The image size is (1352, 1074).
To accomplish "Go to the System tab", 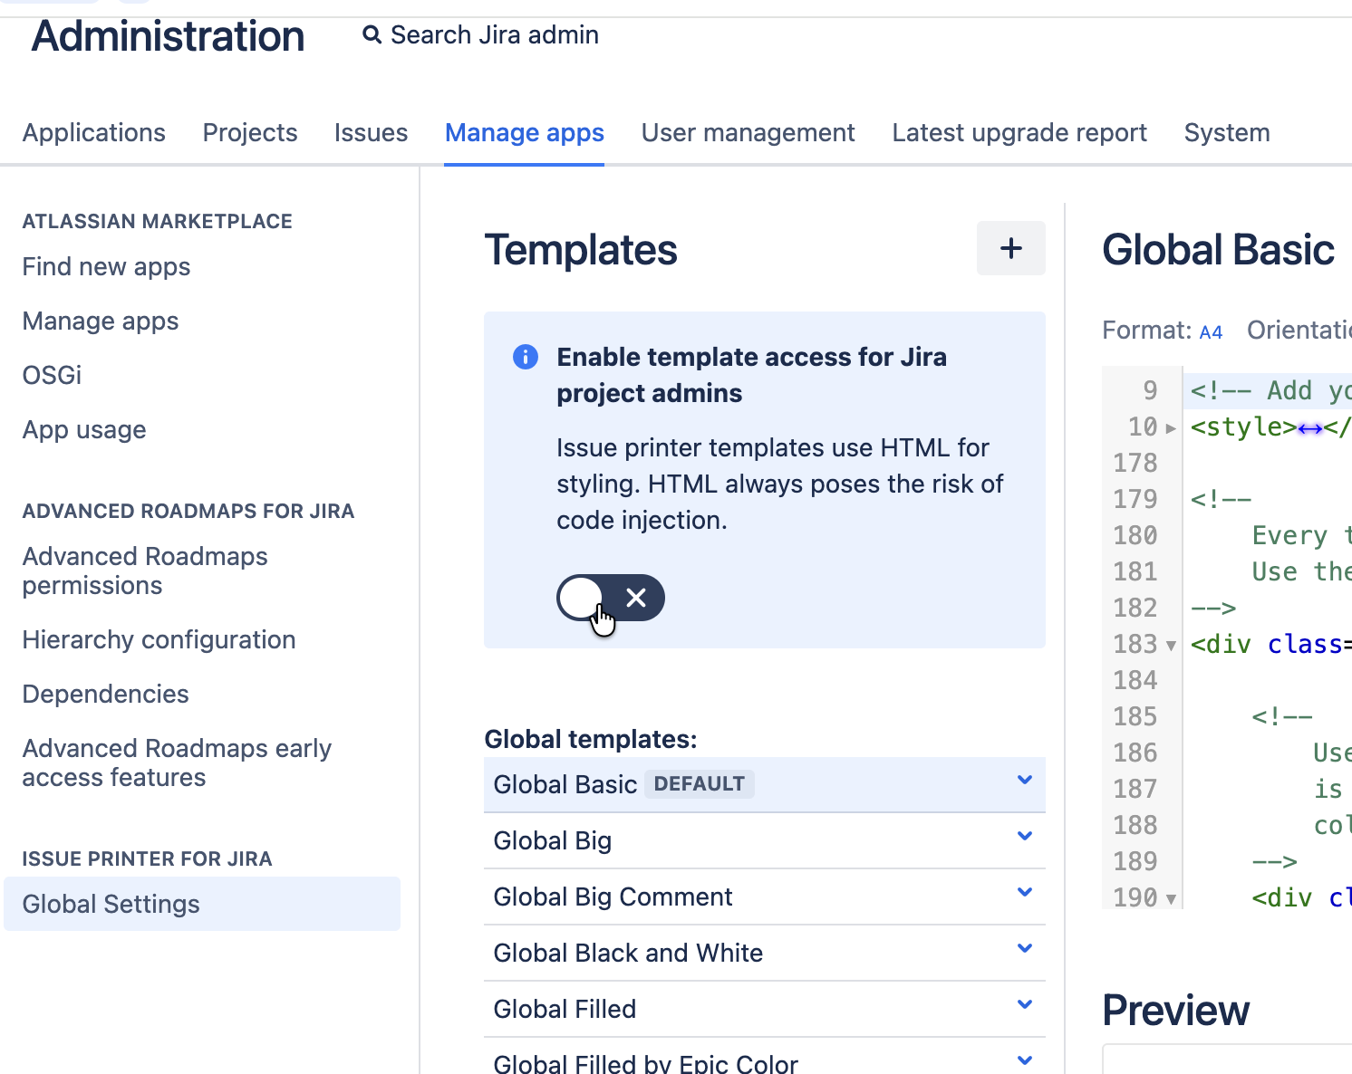I will coord(1226,133).
